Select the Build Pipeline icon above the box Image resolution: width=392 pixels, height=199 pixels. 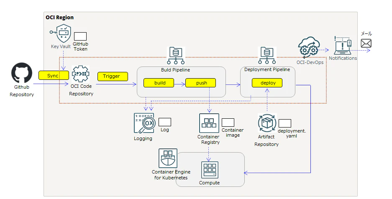pos(176,56)
